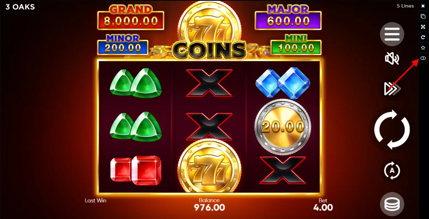Screen dimensions: 429x219
Task: Switch to fullscreen with the expand arrows icon
Action: click(423, 27)
